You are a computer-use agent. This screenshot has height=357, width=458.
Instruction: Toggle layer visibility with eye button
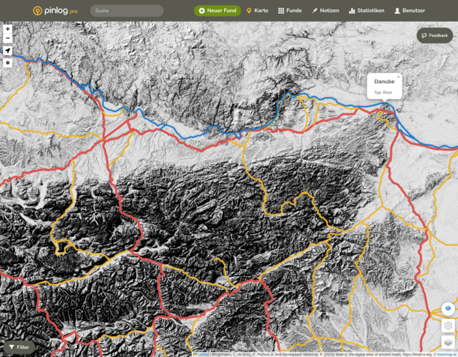448,308
